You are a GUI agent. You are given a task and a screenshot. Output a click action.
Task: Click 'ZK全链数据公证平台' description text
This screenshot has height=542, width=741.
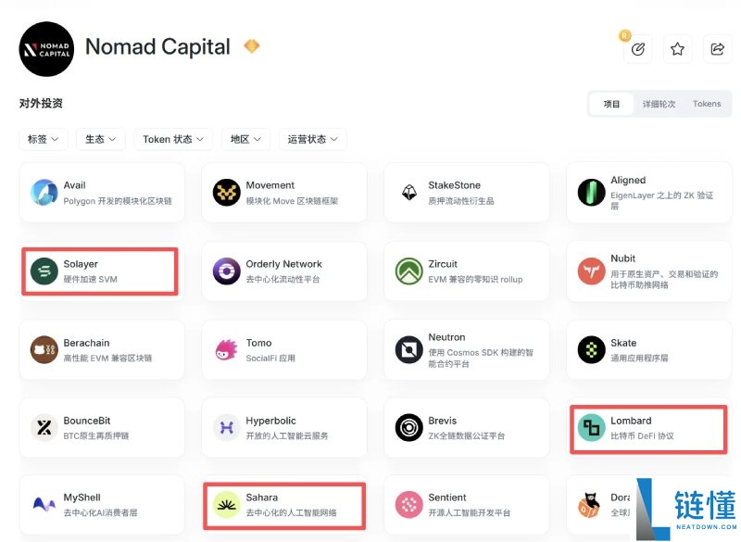[x=467, y=435]
